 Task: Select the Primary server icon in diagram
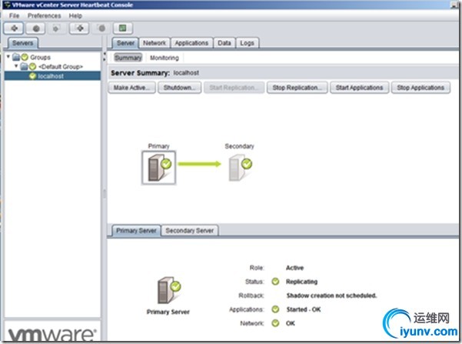point(159,168)
